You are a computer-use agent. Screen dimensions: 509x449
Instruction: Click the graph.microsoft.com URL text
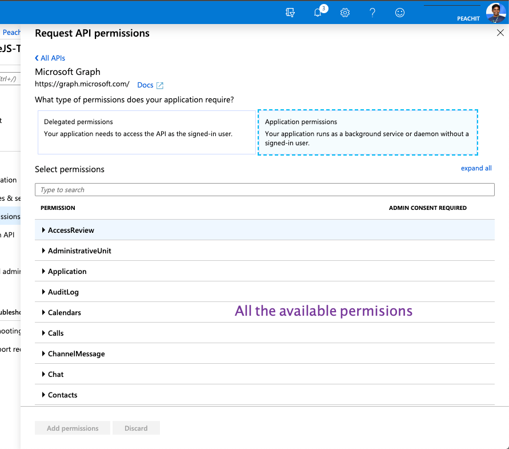click(82, 84)
